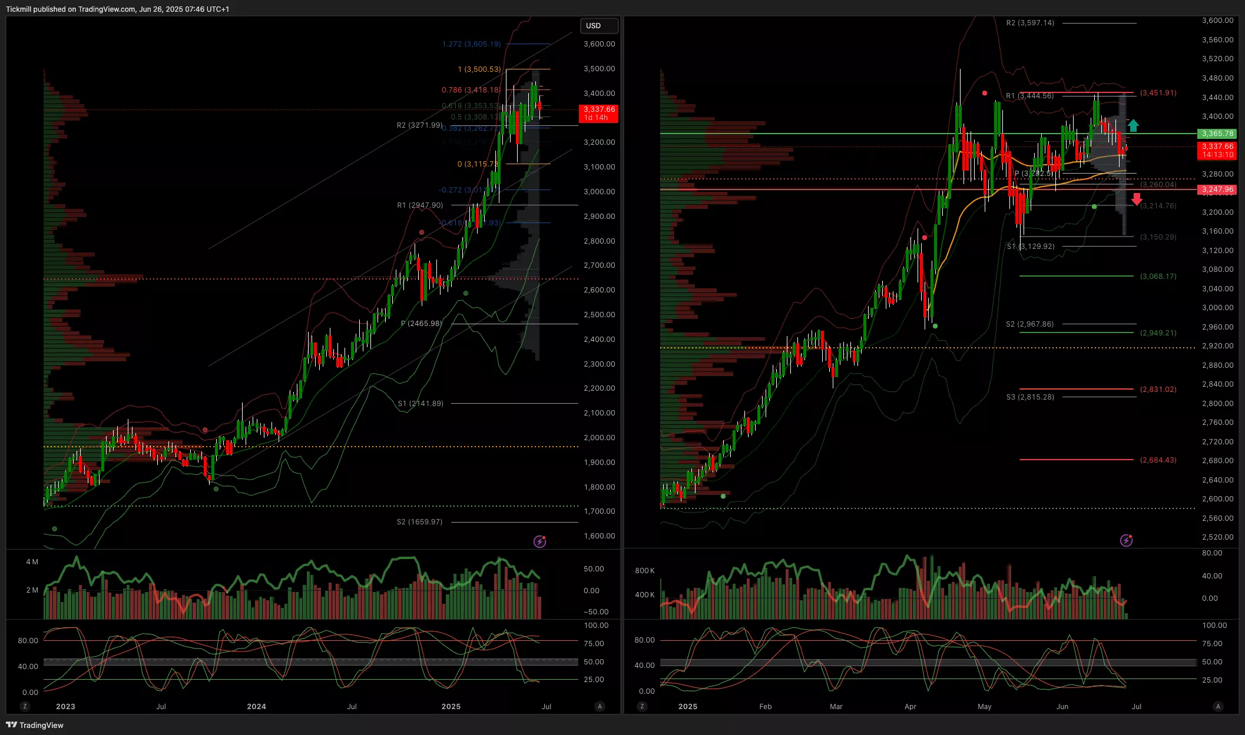Click the S1 (2141.89) pivot label
The image size is (1245, 735).
(x=420, y=404)
